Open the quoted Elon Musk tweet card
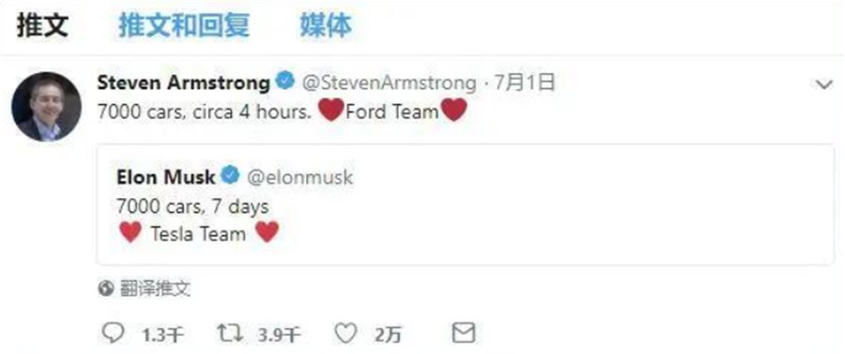Screen dimensions: 845x354 pos(465,204)
